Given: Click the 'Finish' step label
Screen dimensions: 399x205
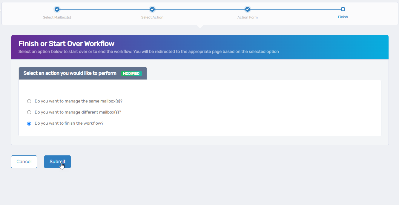Looking at the screenshot, I should tap(343, 17).
